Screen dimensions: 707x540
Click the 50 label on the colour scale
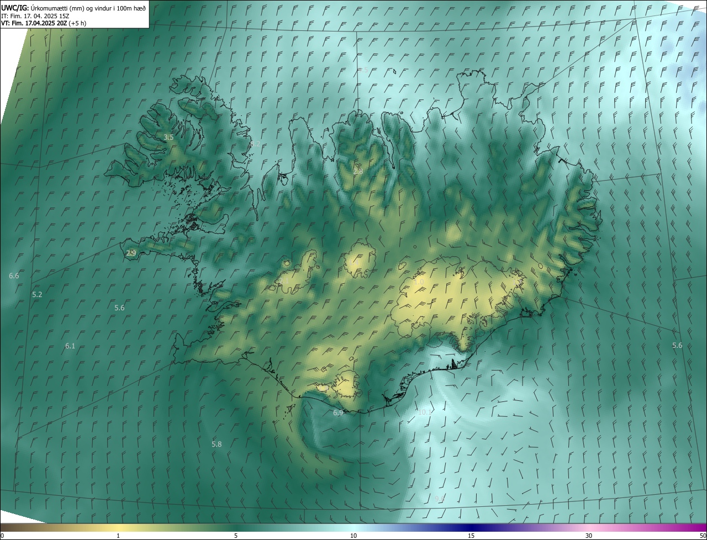703,536
